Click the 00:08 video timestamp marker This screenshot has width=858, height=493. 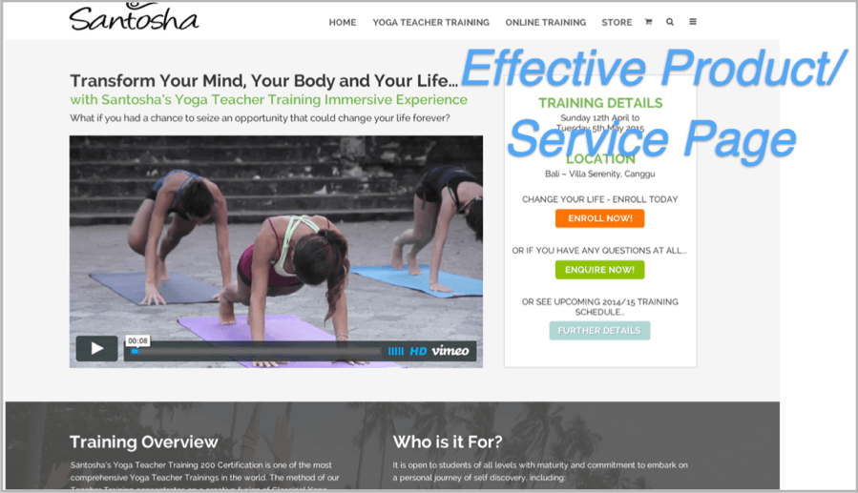point(137,341)
